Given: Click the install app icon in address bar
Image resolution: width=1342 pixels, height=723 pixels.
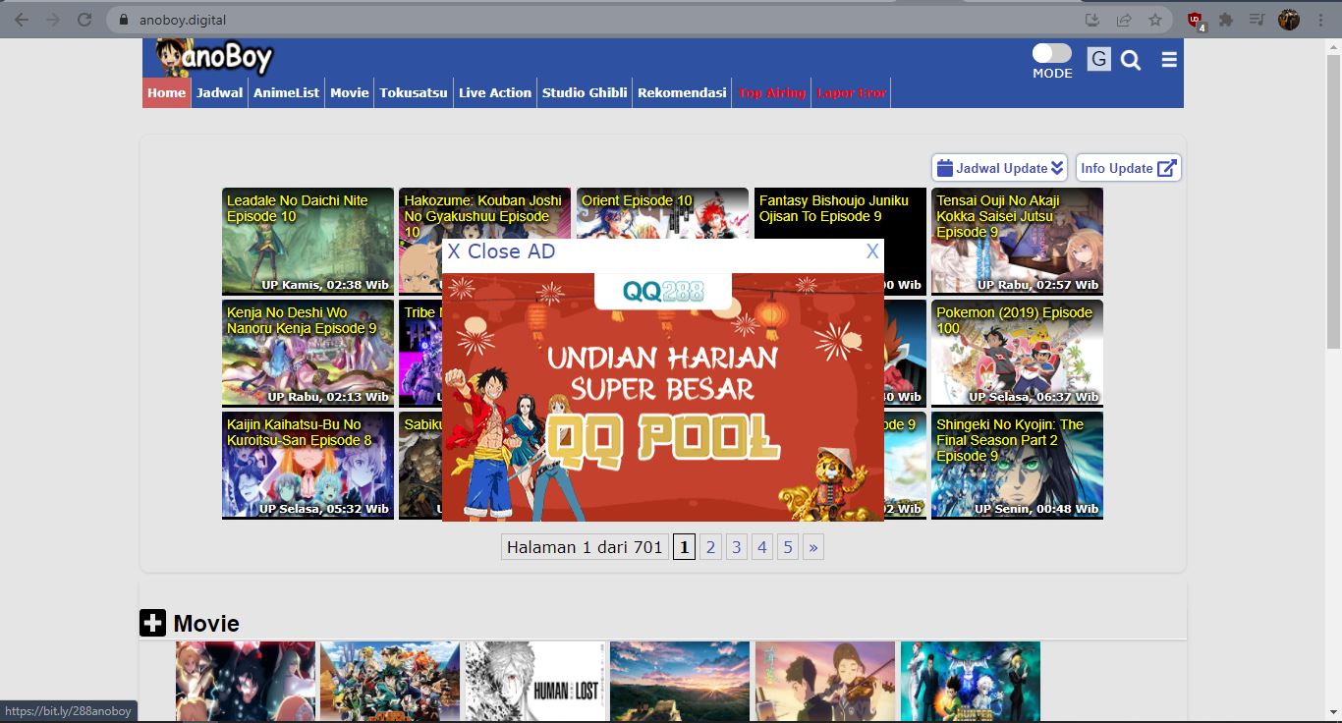Looking at the screenshot, I should 1092,20.
